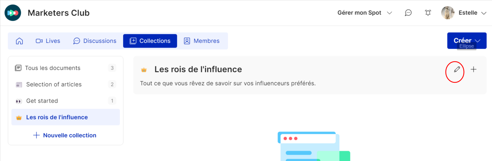Select the Selection of articles collection
Screen dimensions: 492x161
pos(65,84)
